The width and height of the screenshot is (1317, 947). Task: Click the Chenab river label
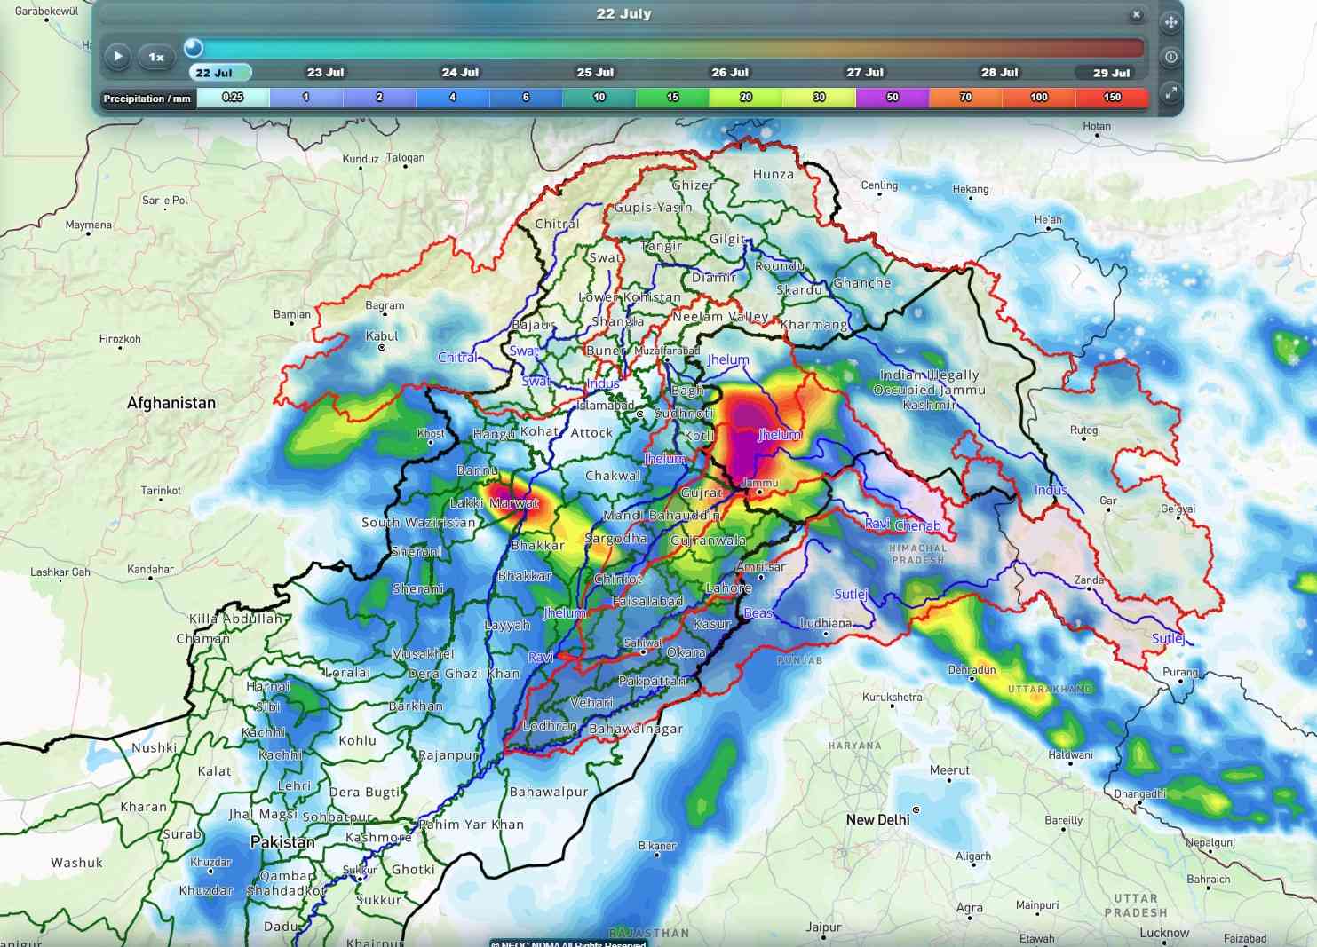tap(917, 525)
